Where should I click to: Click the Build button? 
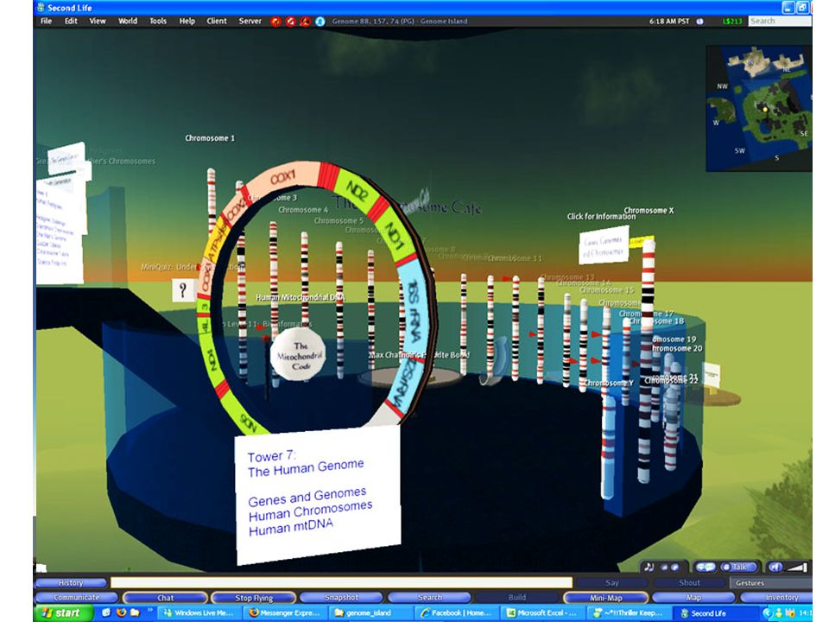[517, 598]
